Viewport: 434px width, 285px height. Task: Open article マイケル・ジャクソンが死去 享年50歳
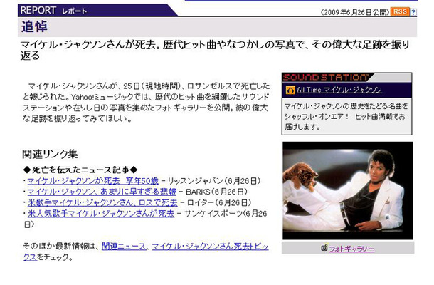93,181
